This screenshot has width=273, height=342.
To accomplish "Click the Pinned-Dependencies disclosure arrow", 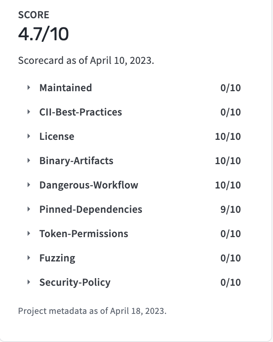I will tap(29, 209).
